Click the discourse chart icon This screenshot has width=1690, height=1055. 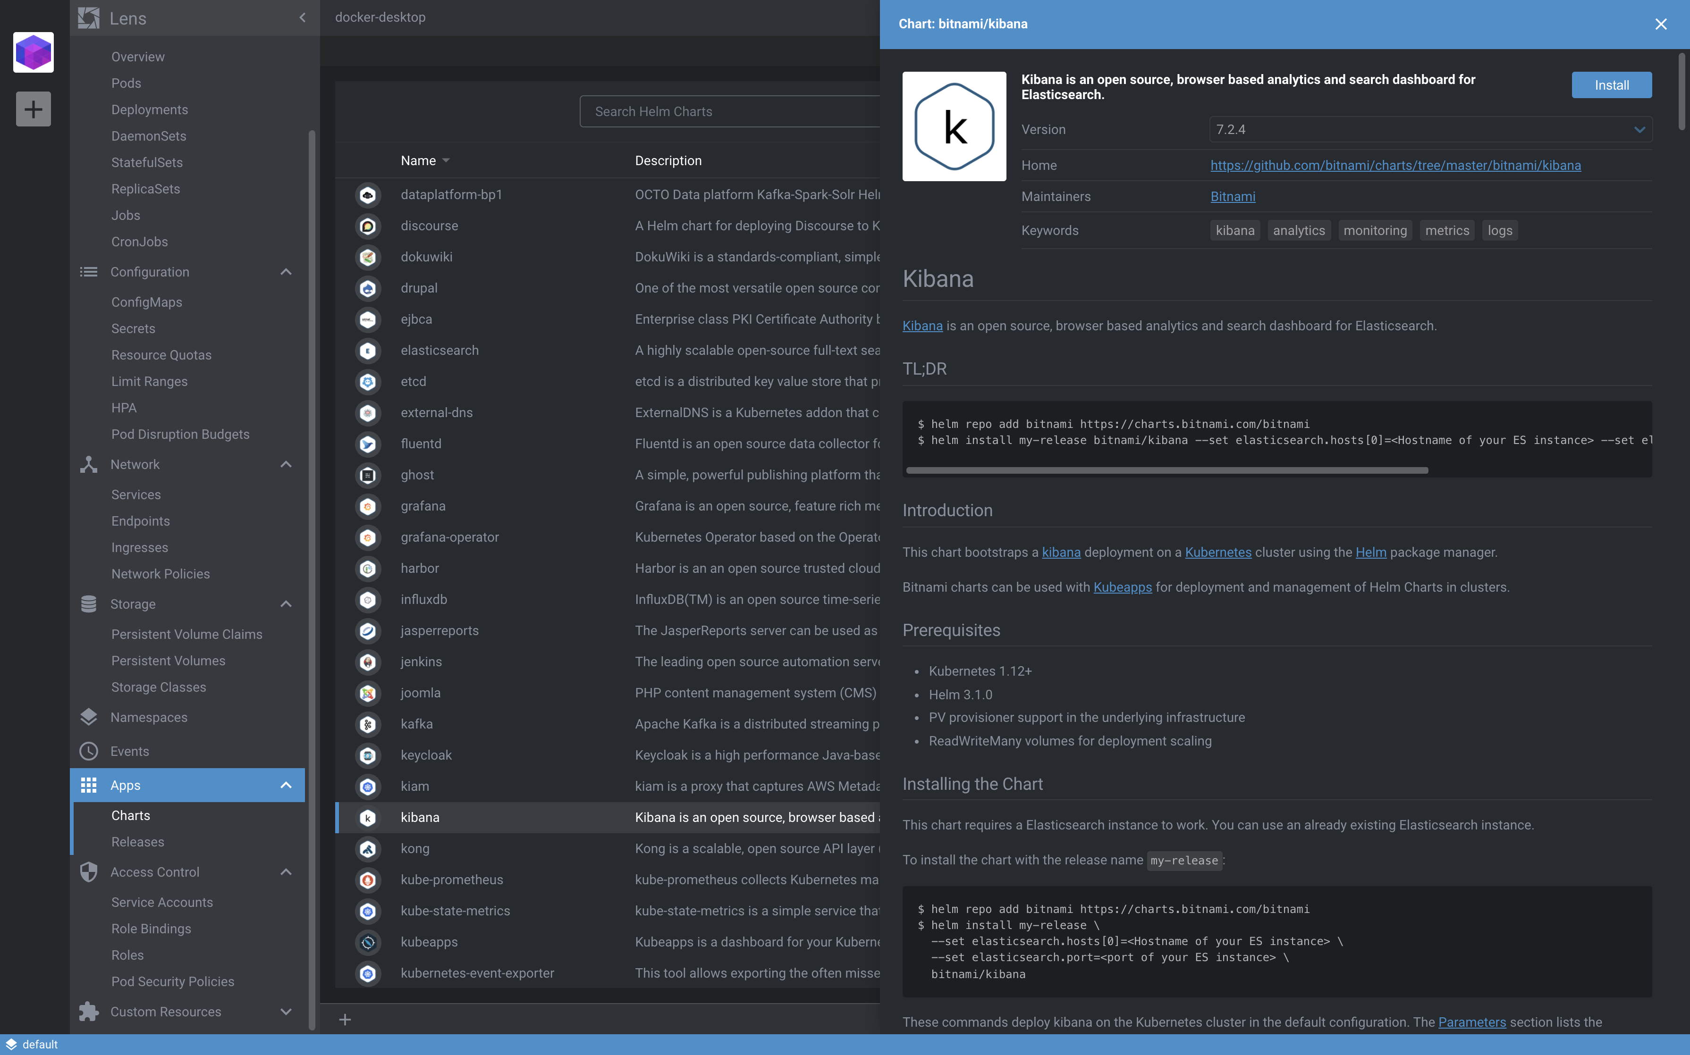tap(368, 226)
